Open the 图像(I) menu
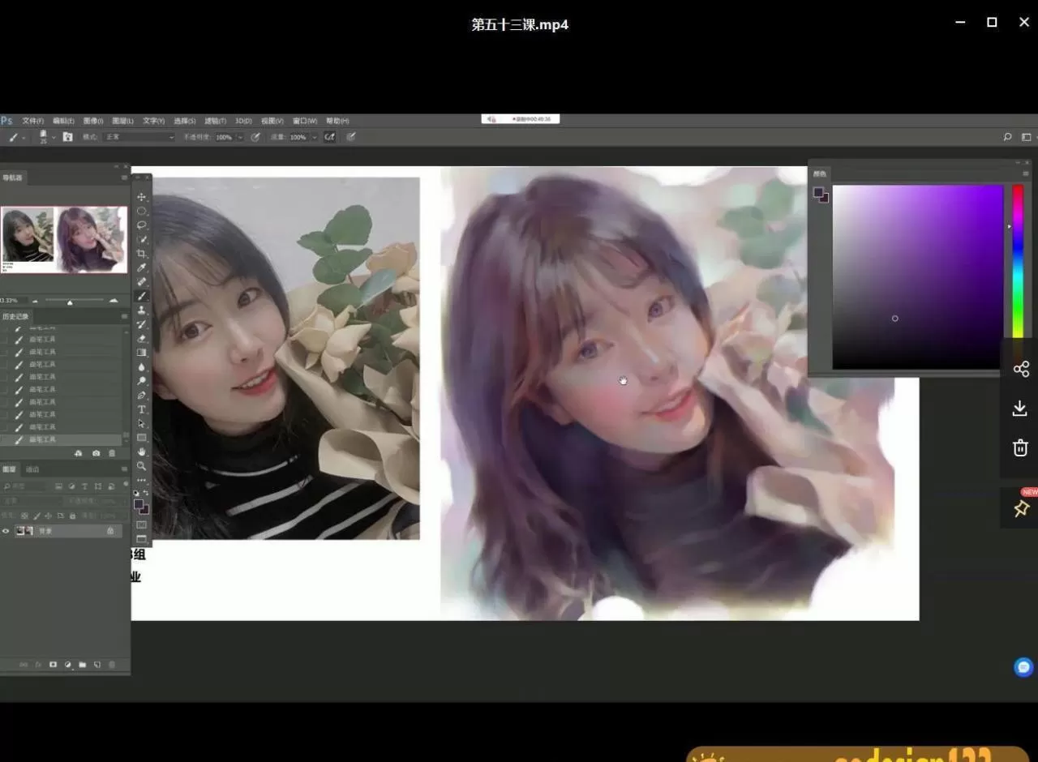Image resolution: width=1038 pixels, height=762 pixels. pyautogui.click(x=93, y=121)
